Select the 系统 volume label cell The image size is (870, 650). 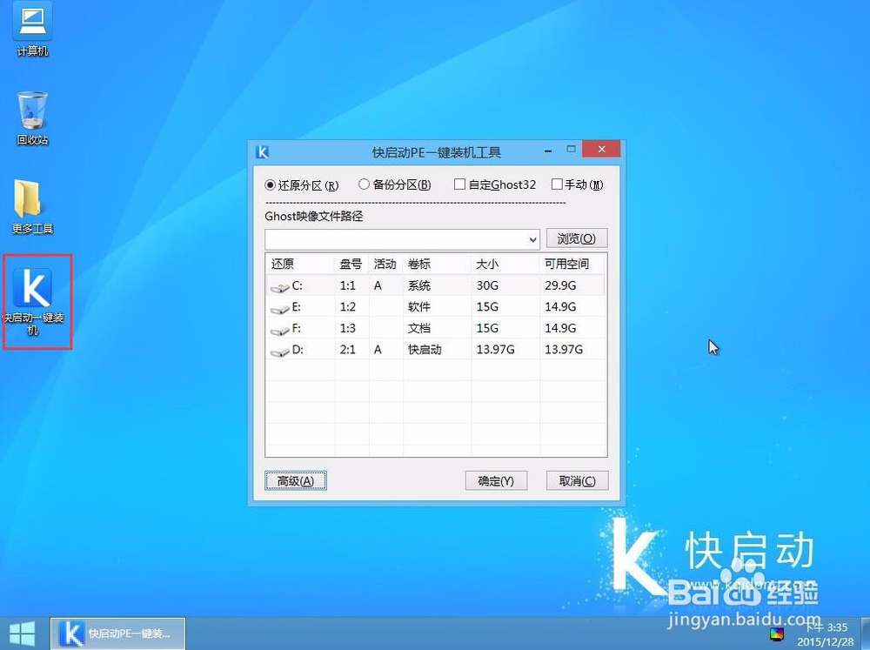[x=419, y=285]
